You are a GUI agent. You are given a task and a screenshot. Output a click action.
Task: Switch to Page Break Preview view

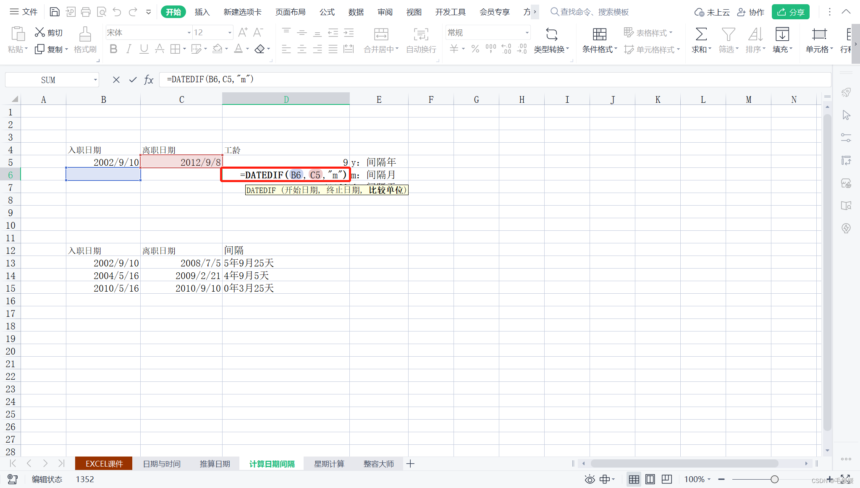point(667,479)
